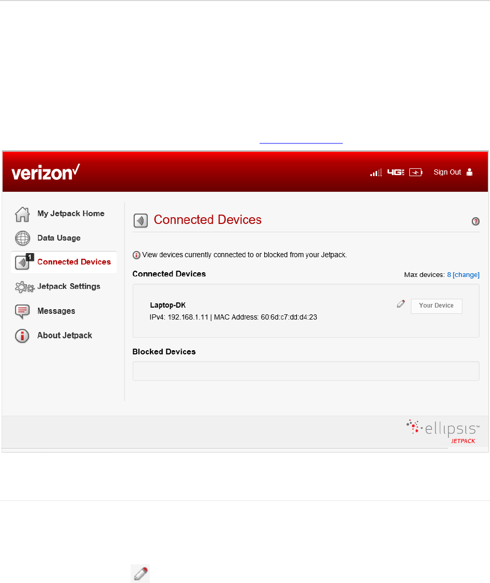The width and height of the screenshot is (490, 583).
Task: Click the max devices value 8
Action: pos(449,275)
